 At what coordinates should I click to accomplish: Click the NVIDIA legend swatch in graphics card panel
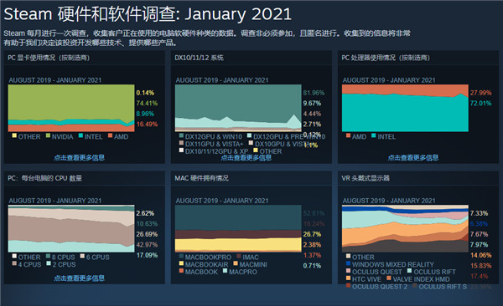click(48, 135)
